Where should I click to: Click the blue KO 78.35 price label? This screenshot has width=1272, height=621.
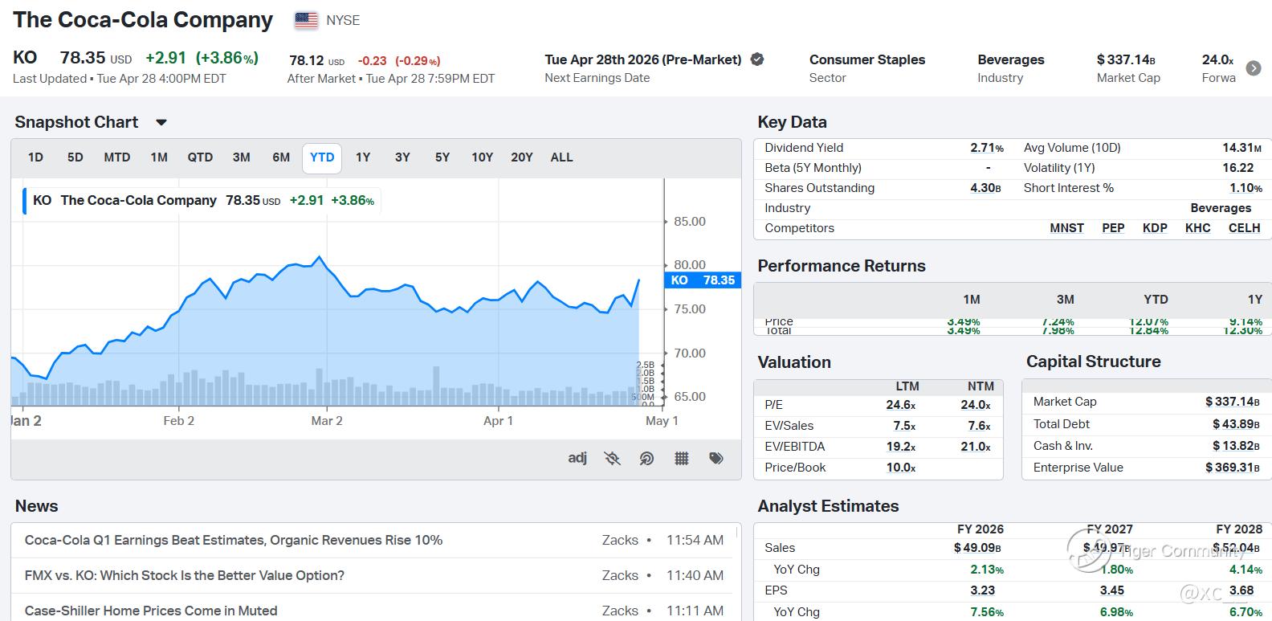(x=703, y=280)
